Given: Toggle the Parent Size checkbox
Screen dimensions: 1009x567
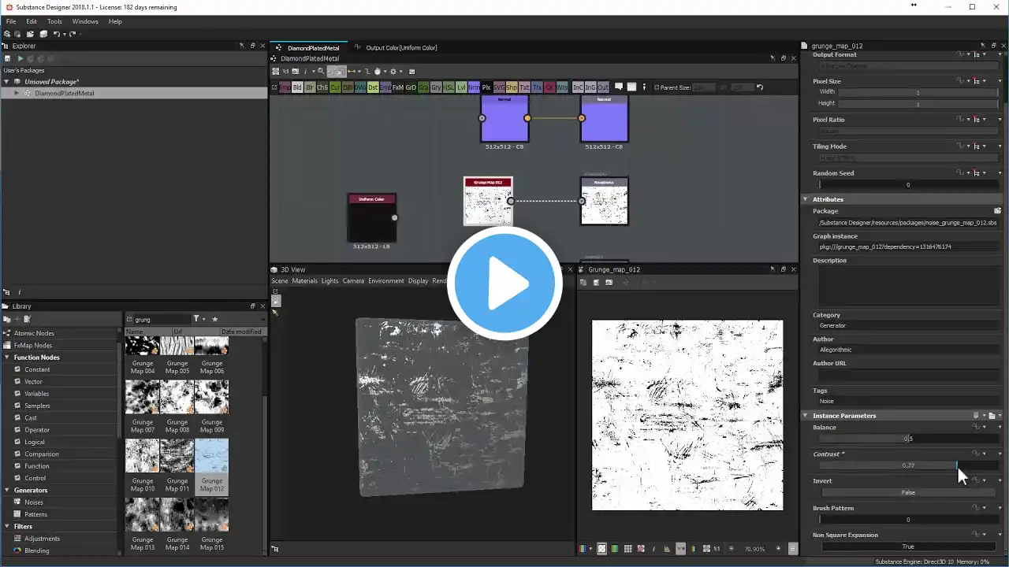Looking at the screenshot, I should click(656, 87).
